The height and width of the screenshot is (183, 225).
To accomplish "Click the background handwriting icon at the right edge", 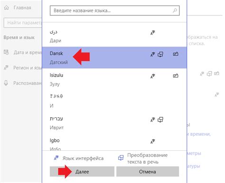I will [x=216, y=73].
